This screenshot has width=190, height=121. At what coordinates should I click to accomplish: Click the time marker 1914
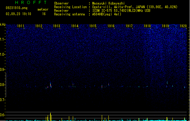(x=75, y=26)
